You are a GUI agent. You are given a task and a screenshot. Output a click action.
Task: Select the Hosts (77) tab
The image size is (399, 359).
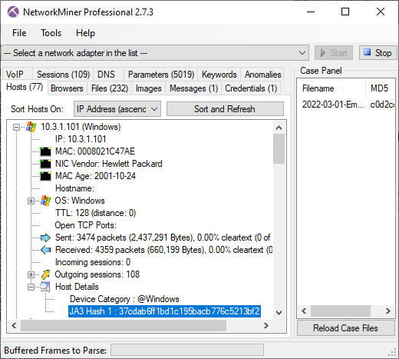[25, 87]
